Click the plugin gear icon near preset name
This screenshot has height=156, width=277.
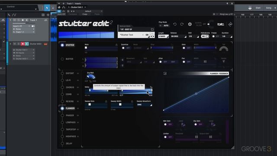pyautogui.click(x=214, y=14)
